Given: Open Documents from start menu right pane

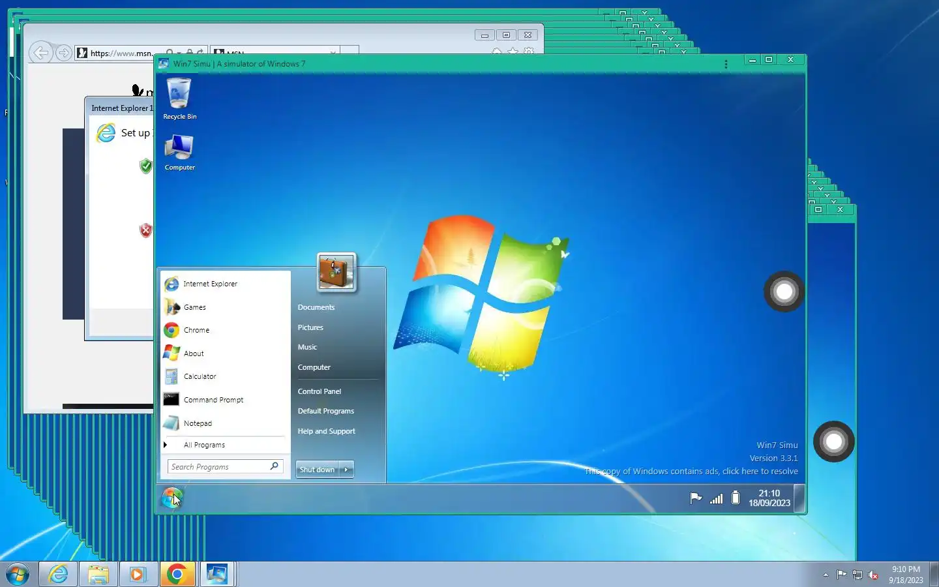Looking at the screenshot, I should (x=316, y=307).
